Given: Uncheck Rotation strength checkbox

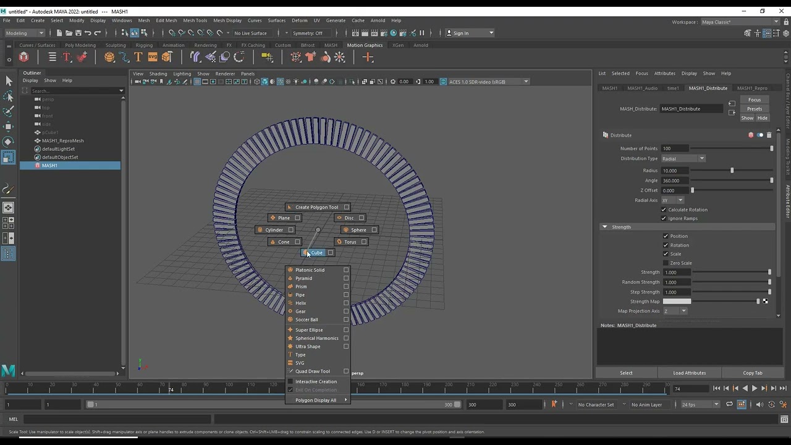Looking at the screenshot, I should [666, 245].
